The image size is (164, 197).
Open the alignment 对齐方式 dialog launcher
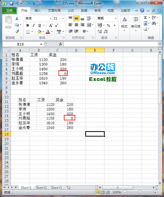(93, 37)
